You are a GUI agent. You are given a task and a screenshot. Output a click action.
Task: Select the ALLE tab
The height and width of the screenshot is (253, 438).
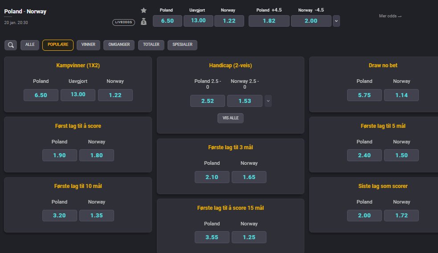pyautogui.click(x=30, y=45)
